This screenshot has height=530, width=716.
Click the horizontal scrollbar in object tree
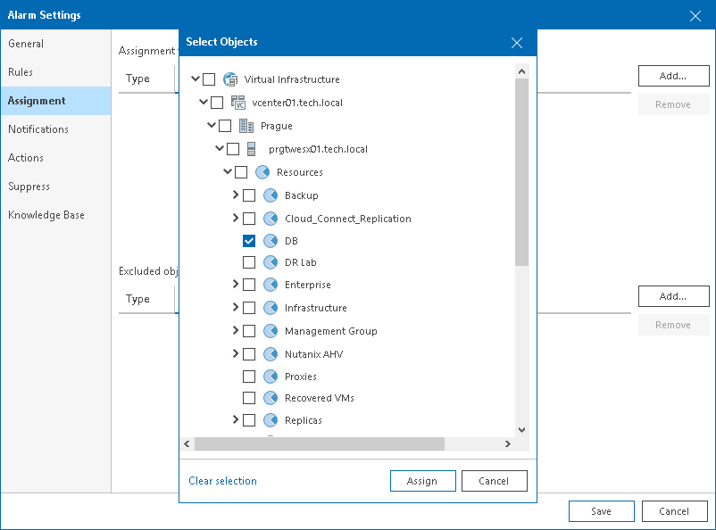click(319, 443)
